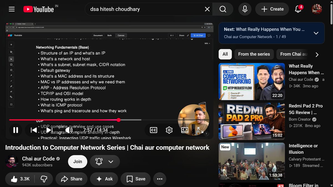This screenshot has height=187, width=333.
Task: Click the in-video Both tab
Action: coord(110,35)
